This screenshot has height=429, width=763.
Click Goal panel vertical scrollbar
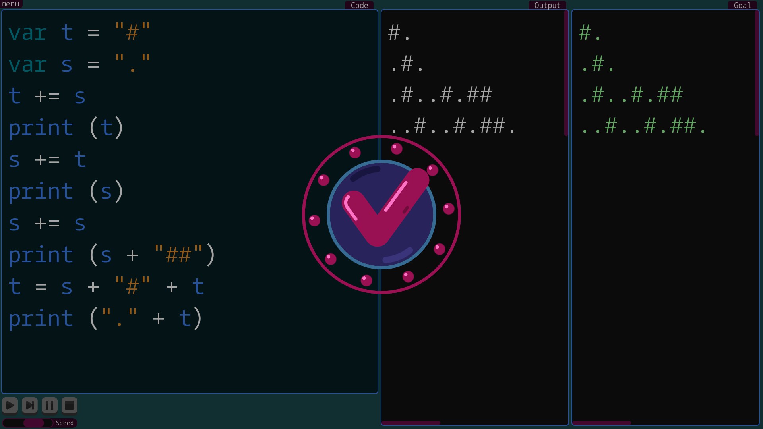coord(757,73)
